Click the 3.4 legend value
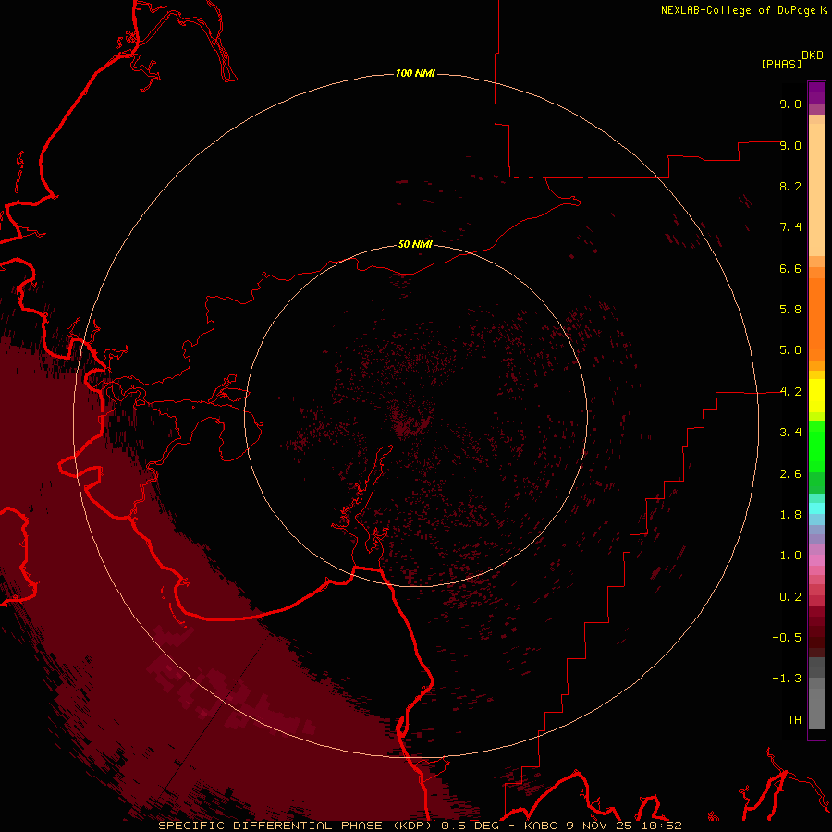 tap(790, 433)
